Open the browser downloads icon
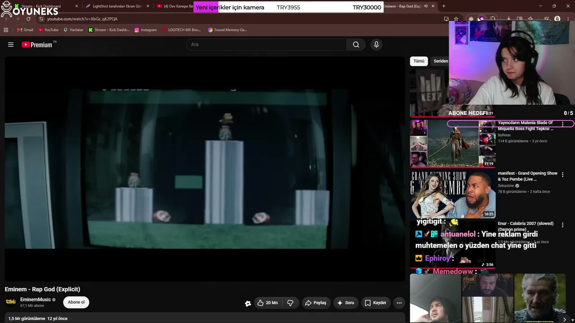Screen dimensions: 575x323 click(509, 19)
